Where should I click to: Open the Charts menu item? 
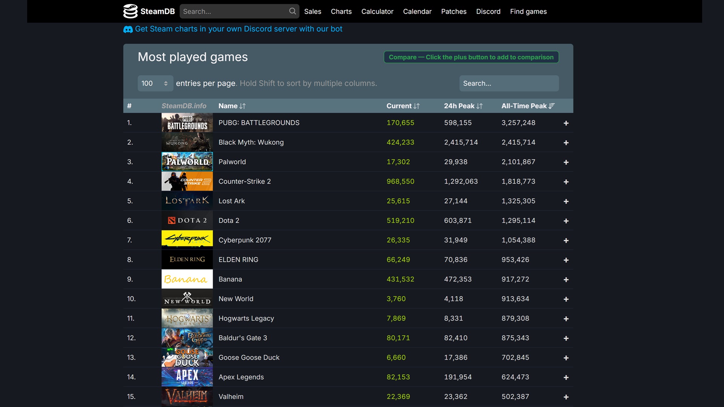(341, 11)
